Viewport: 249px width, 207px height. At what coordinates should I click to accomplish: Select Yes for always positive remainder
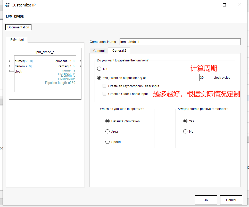point(185,121)
